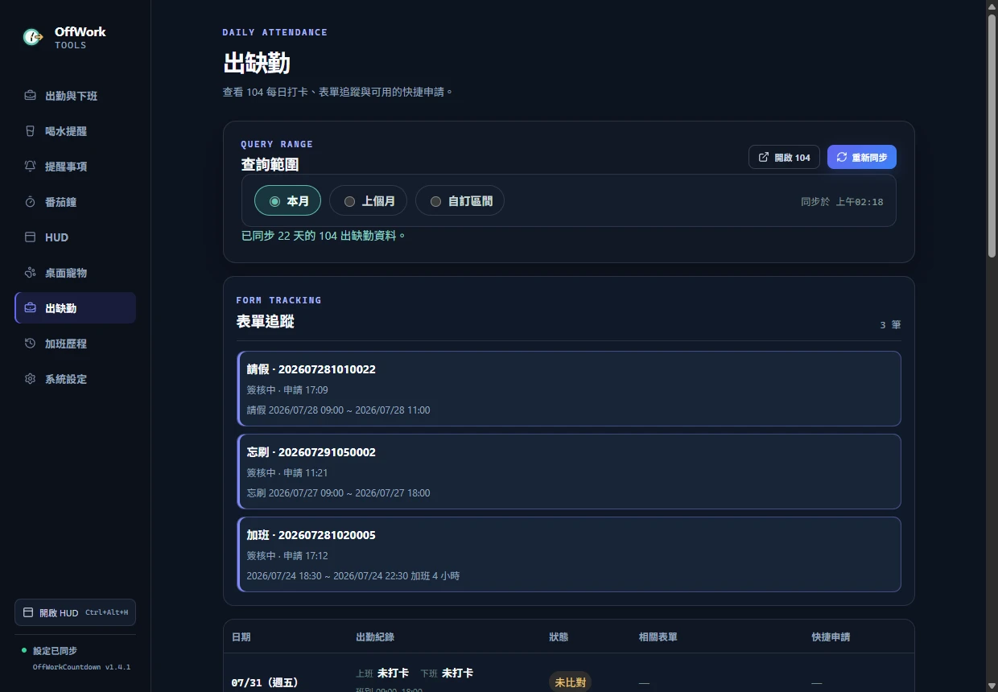Open 喝水提醒 page

75,131
